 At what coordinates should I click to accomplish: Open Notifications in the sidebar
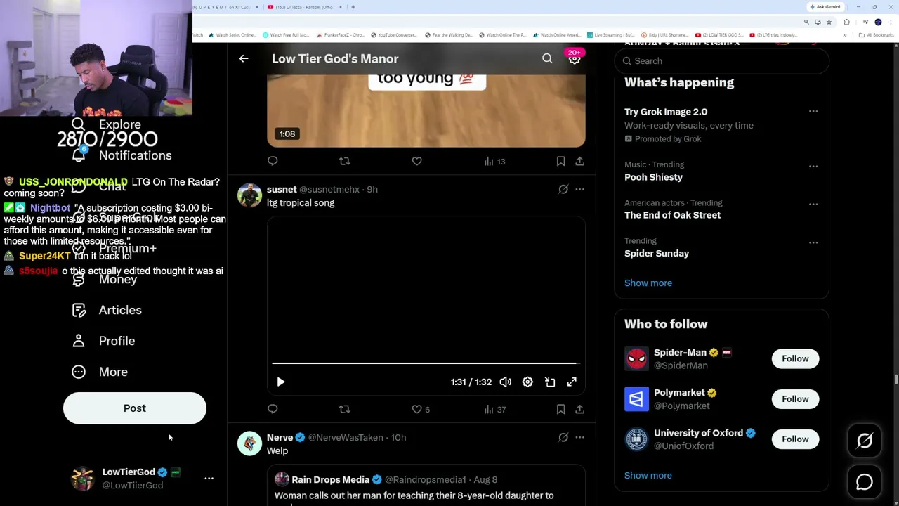[x=122, y=155]
